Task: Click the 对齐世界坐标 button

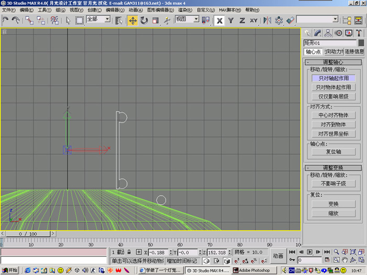Action: point(333,134)
